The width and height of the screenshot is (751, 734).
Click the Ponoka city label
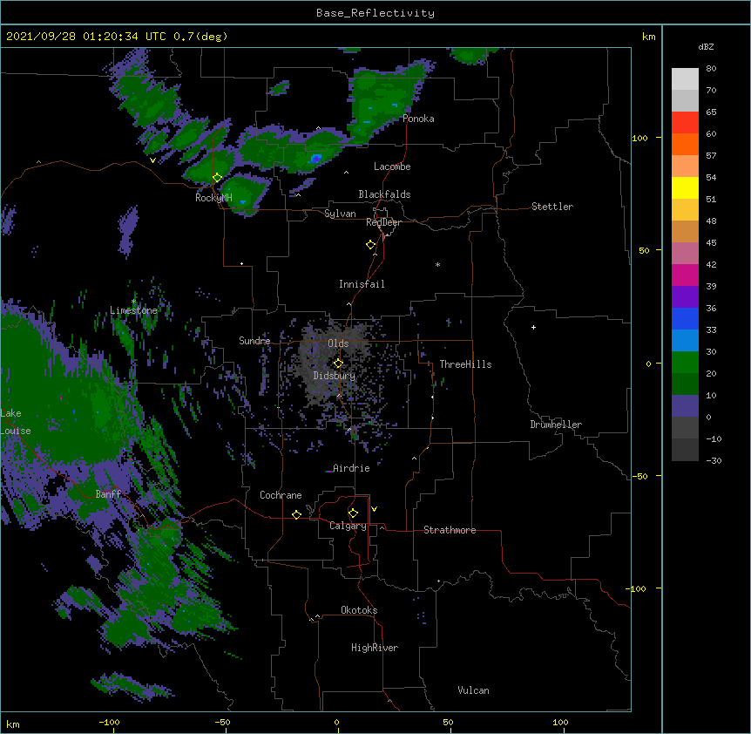tap(418, 119)
